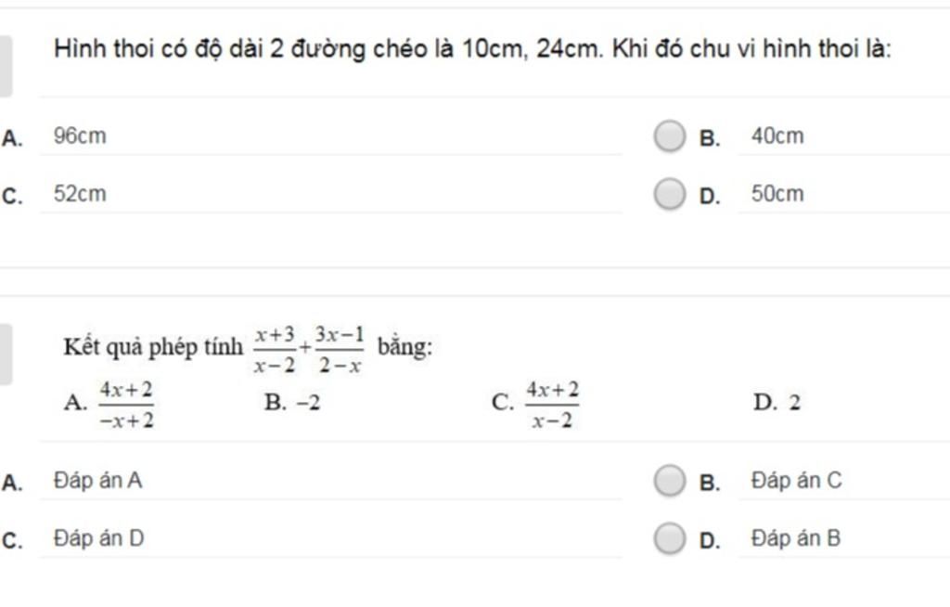
Task: Choose the radio button beside Đáp án B
Action: pos(668,539)
